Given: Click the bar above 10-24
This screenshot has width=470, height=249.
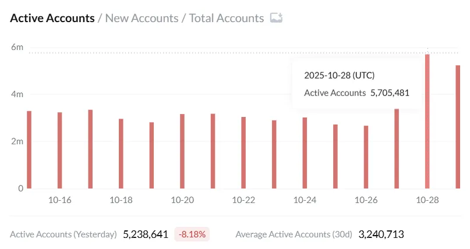Looking at the screenshot, I should [x=305, y=152].
